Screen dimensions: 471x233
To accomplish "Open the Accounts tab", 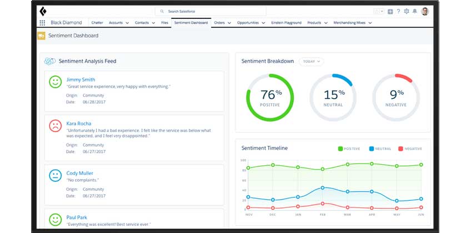I will click(116, 23).
